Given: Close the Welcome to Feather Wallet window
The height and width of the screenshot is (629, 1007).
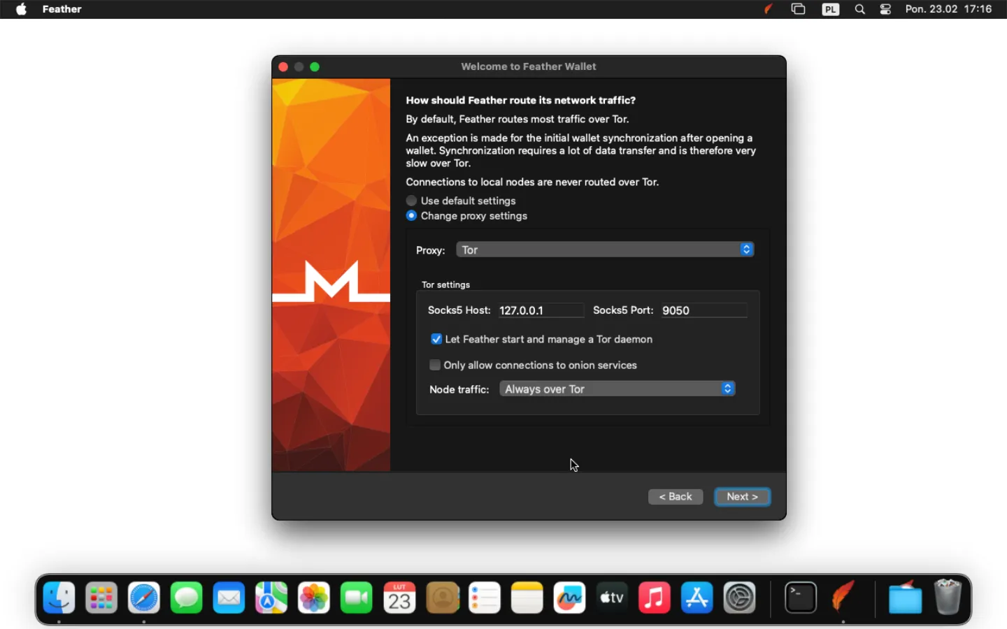Looking at the screenshot, I should pyautogui.click(x=283, y=67).
